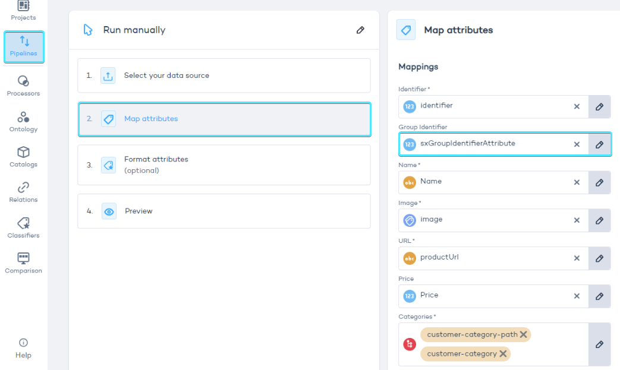Open the Projects sidebar icon
The height and width of the screenshot is (370, 620).
(x=23, y=7)
